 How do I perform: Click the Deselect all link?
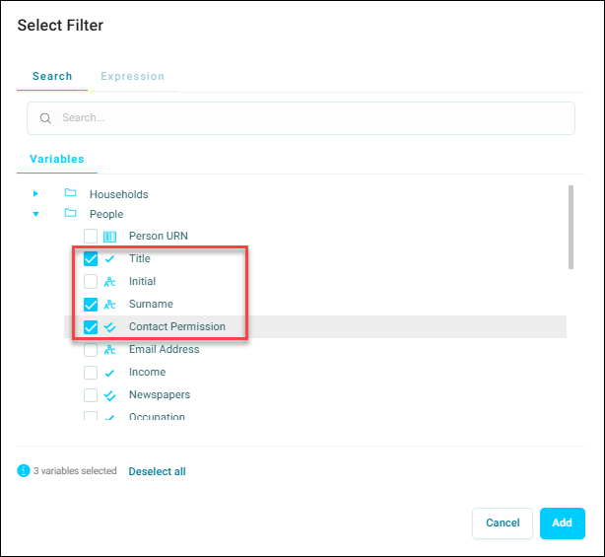pyautogui.click(x=157, y=471)
